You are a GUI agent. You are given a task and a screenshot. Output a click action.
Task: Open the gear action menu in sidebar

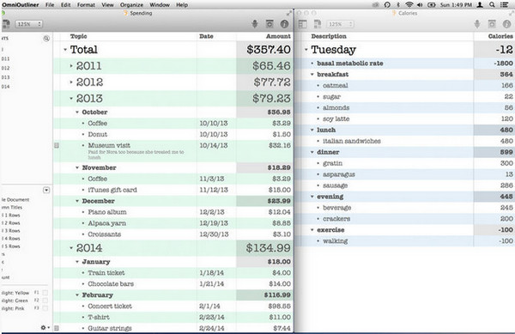click(45, 327)
